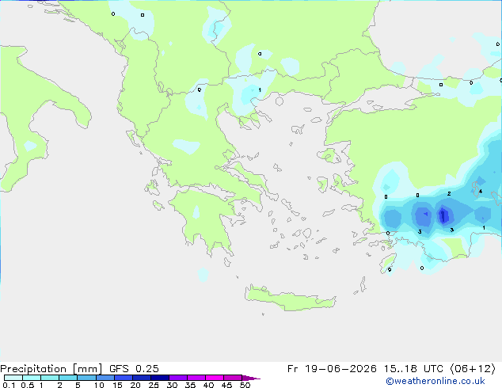The height and width of the screenshot is (388, 502).
Task: Click the legend swatch between 0.5 and 1
Action: tap(32, 378)
